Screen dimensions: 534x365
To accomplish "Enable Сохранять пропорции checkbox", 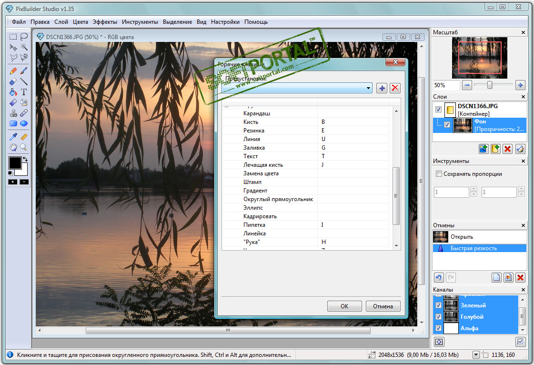I will pos(439,174).
